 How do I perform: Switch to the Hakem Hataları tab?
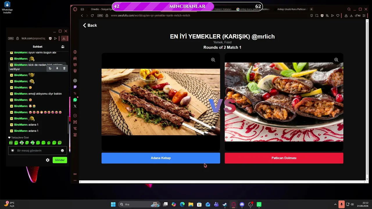click(223, 9)
